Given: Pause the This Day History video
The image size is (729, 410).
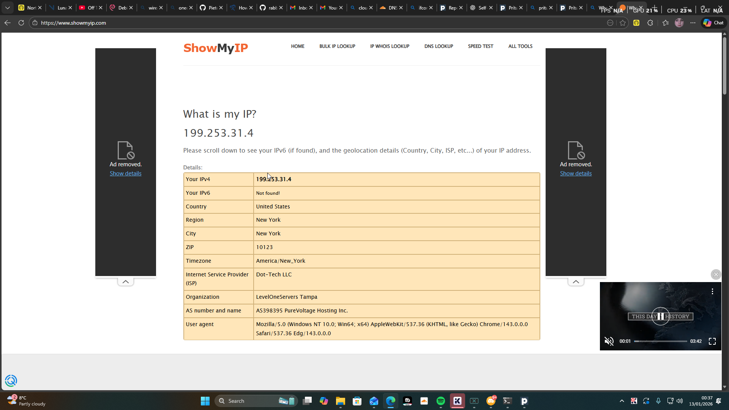Looking at the screenshot, I should (661, 316).
